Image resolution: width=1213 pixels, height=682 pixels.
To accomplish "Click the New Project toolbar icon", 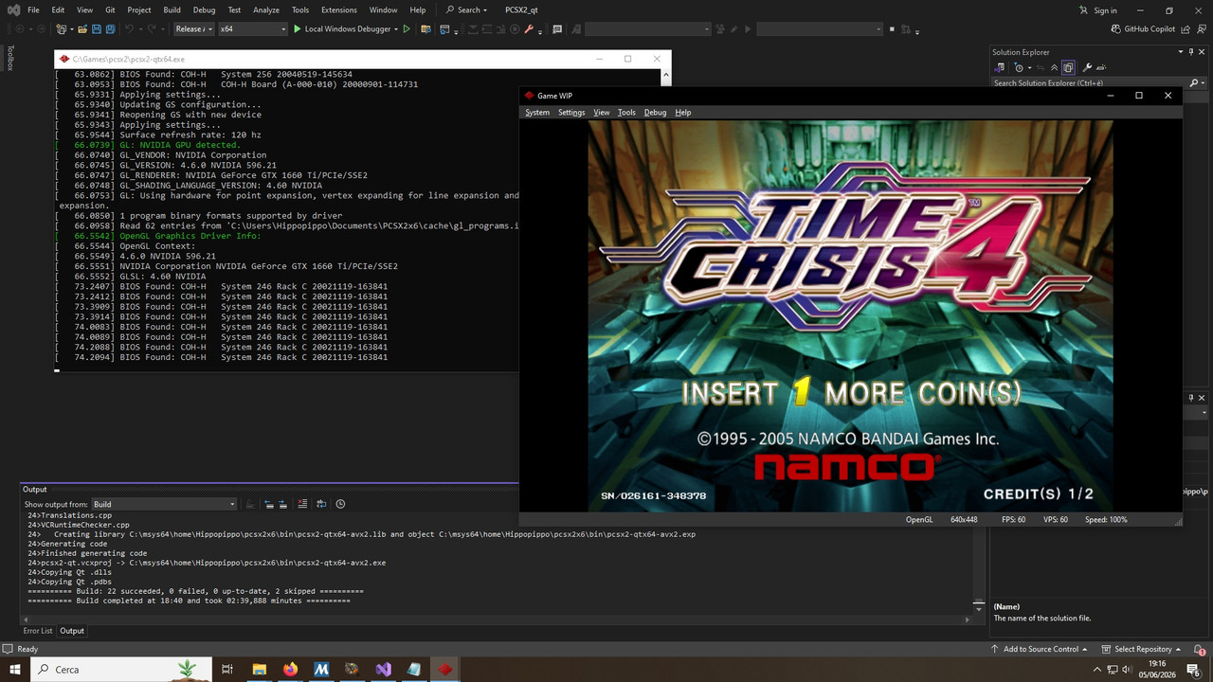I will tap(63, 29).
